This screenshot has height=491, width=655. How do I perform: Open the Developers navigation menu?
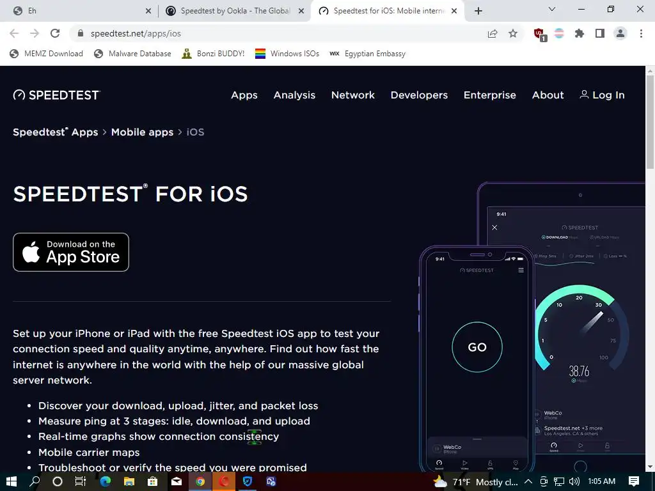pyautogui.click(x=419, y=95)
